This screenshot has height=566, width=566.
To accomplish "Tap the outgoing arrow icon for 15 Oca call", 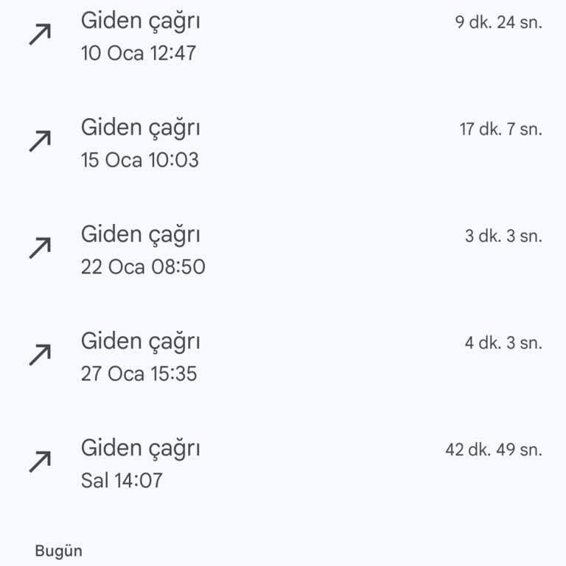I will 40,141.
